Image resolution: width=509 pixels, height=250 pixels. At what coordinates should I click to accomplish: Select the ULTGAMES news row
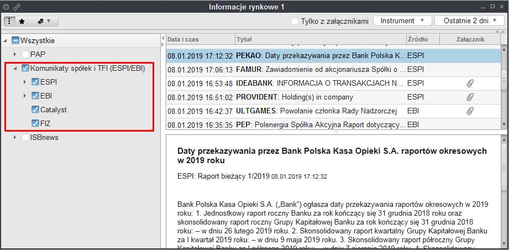point(333,111)
